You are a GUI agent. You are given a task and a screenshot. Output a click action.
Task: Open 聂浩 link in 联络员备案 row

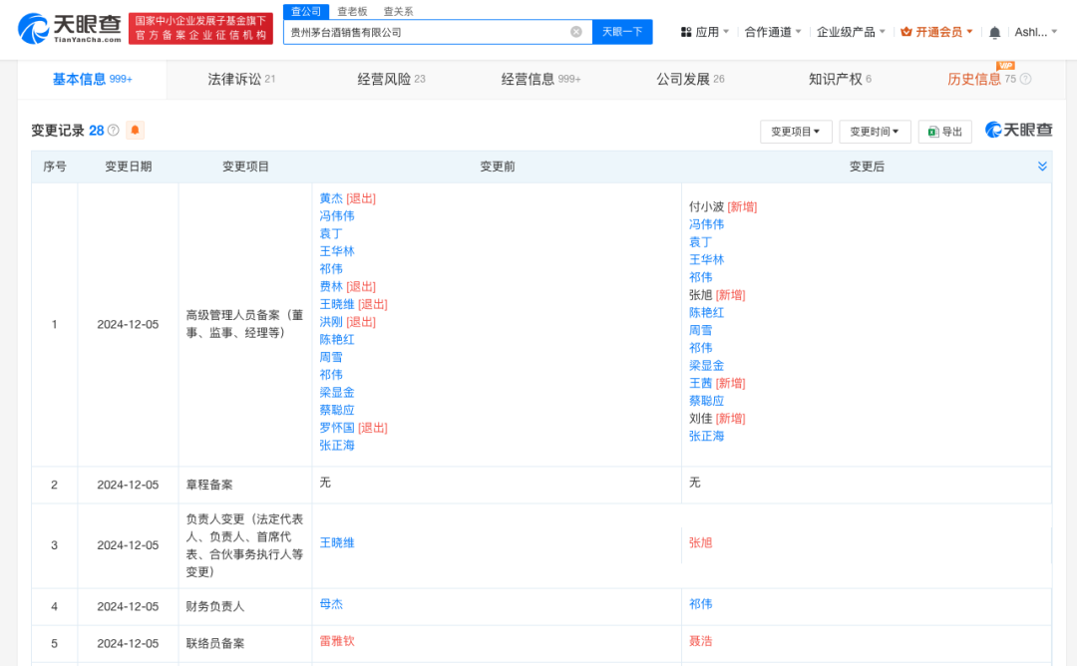[701, 641]
